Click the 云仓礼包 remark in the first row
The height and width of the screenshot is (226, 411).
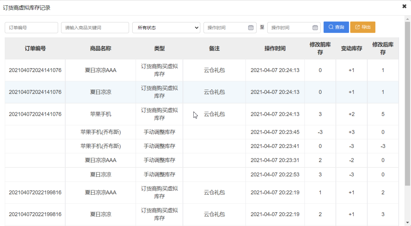(214, 70)
